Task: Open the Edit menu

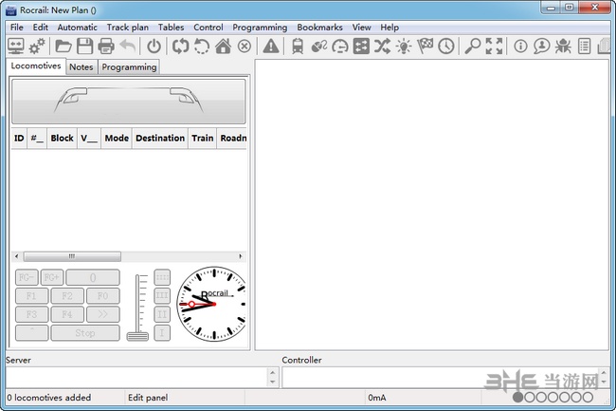Action: pyautogui.click(x=40, y=28)
